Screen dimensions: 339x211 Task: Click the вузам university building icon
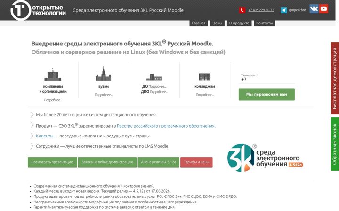(104, 74)
